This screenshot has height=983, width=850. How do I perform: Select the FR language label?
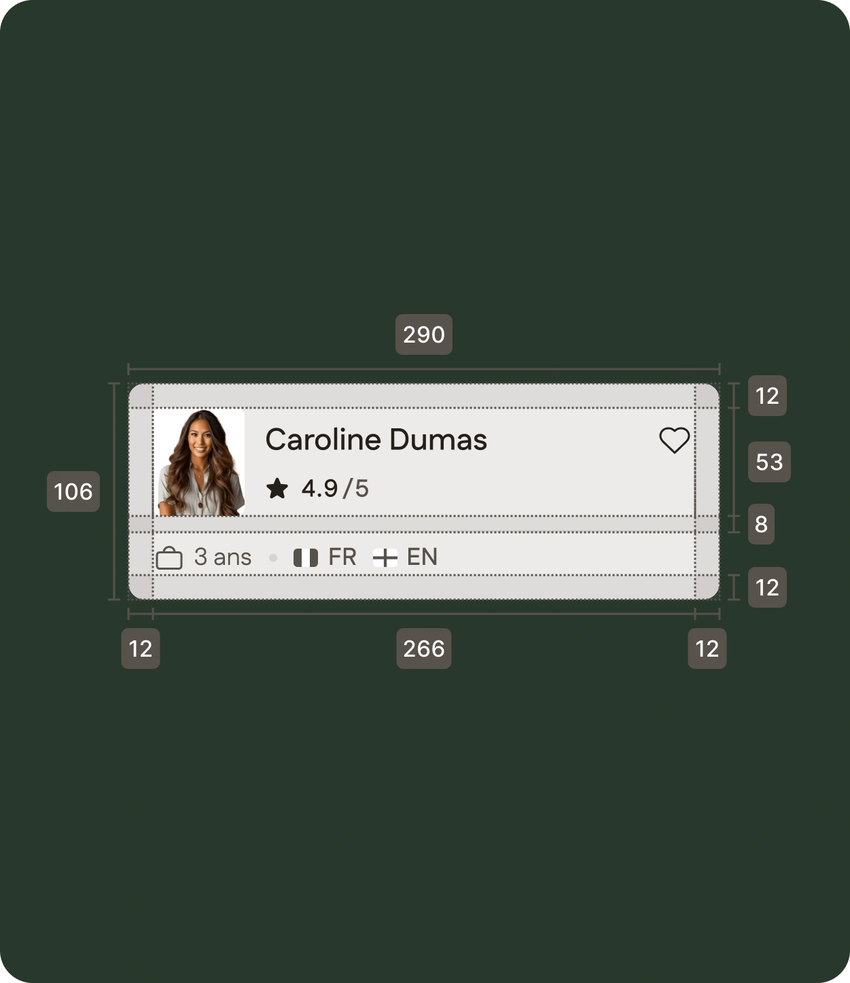pyautogui.click(x=342, y=557)
